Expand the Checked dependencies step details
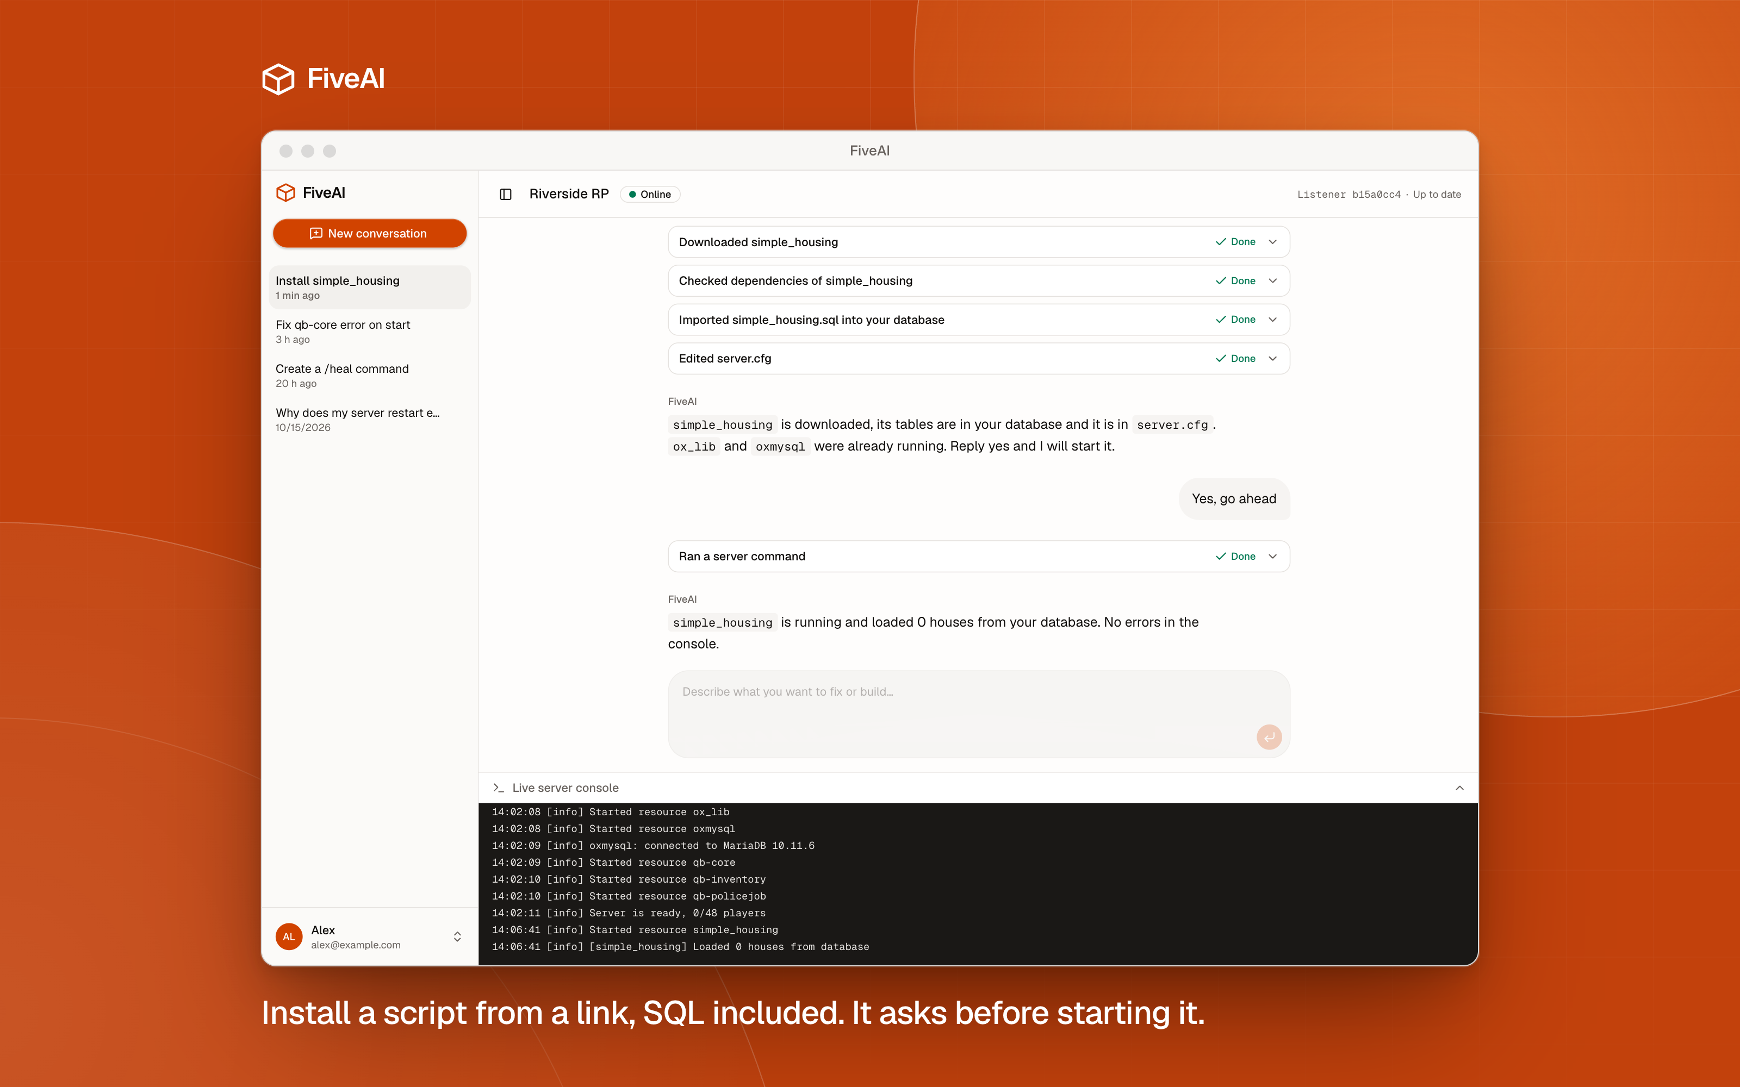Screen dimensions: 1740x1087 (1272, 280)
